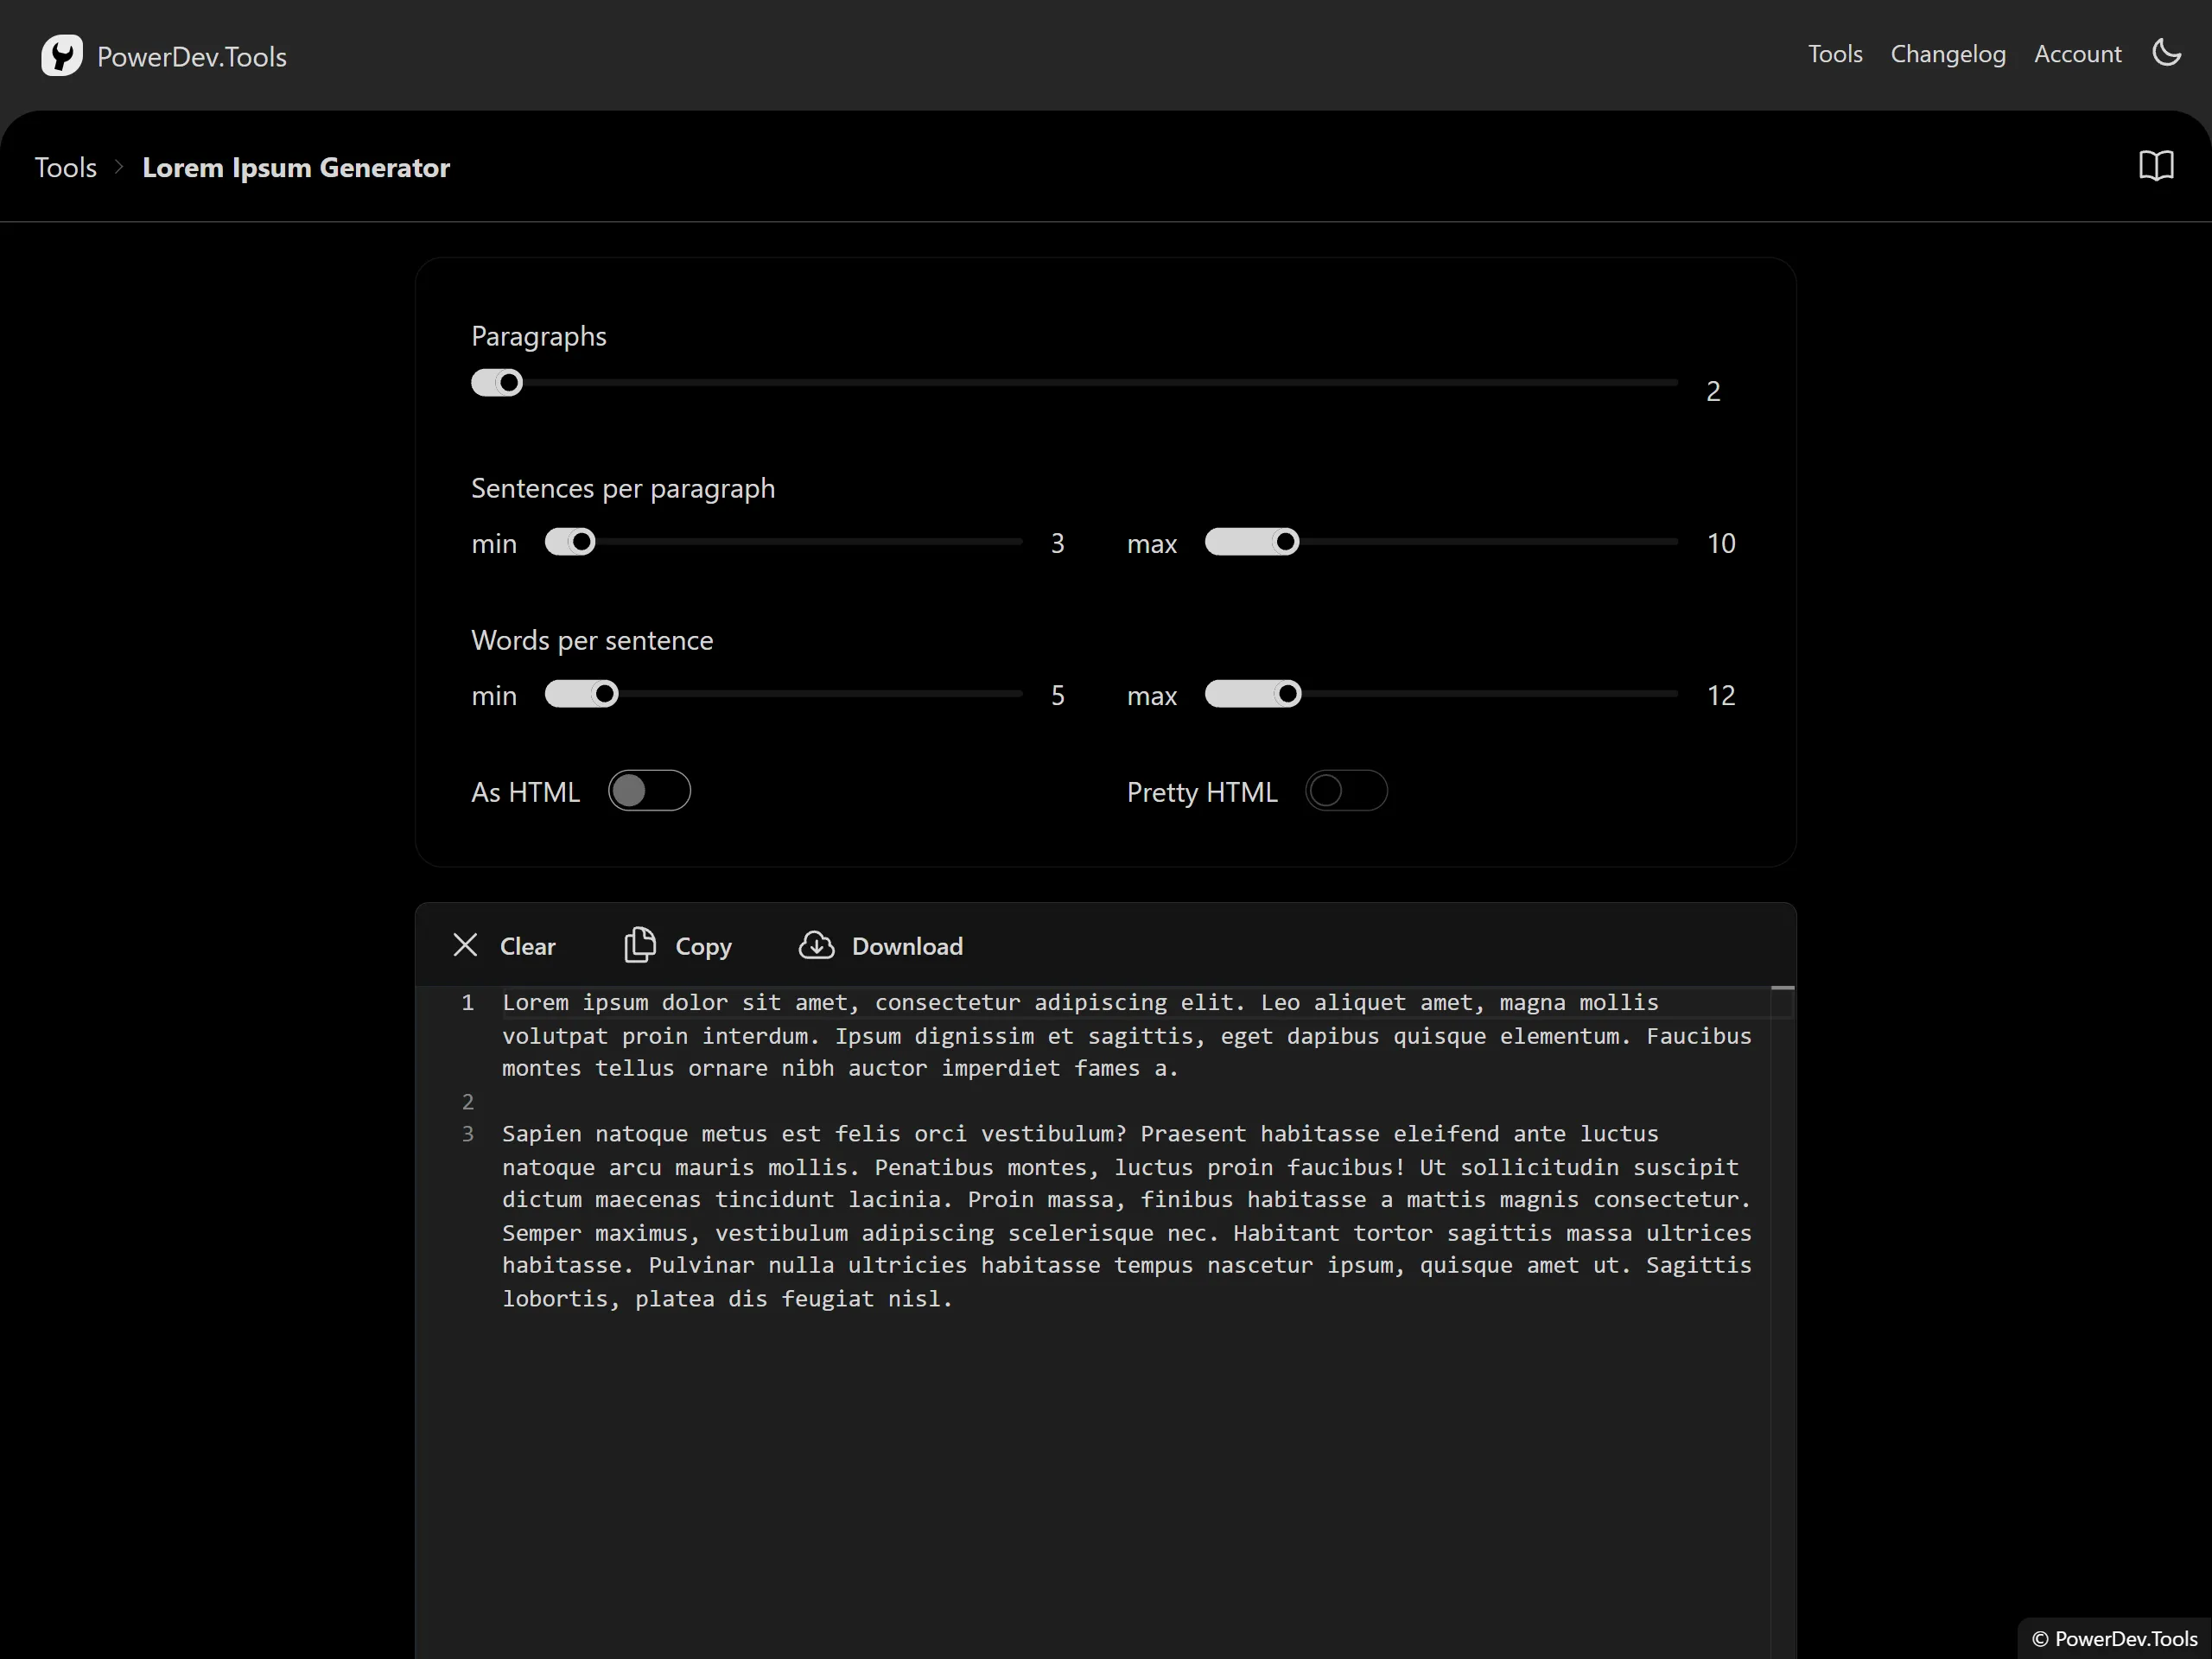Click the Clear X icon
The width and height of the screenshot is (2212, 1659).
pyautogui.click(x=465, y=945)
